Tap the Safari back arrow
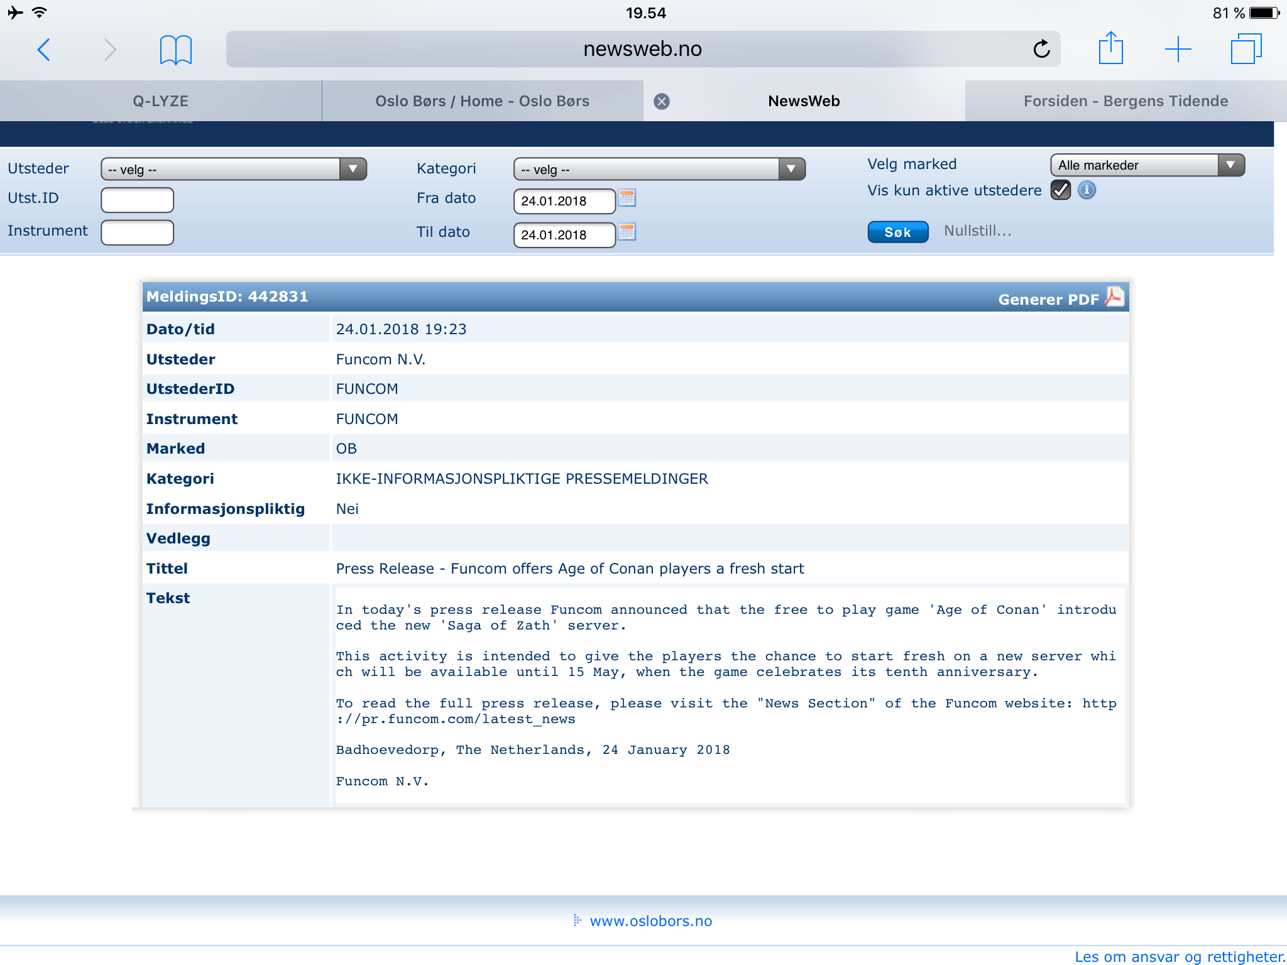 point(43,49)
